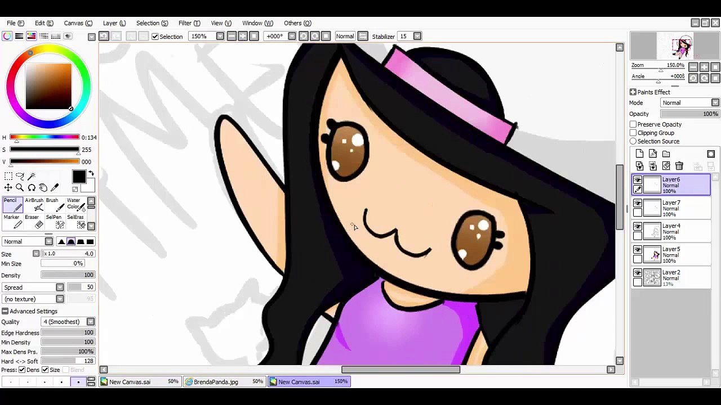Select the hand pan tool
This screenshot has width=721, height=405.
[43, 188]
